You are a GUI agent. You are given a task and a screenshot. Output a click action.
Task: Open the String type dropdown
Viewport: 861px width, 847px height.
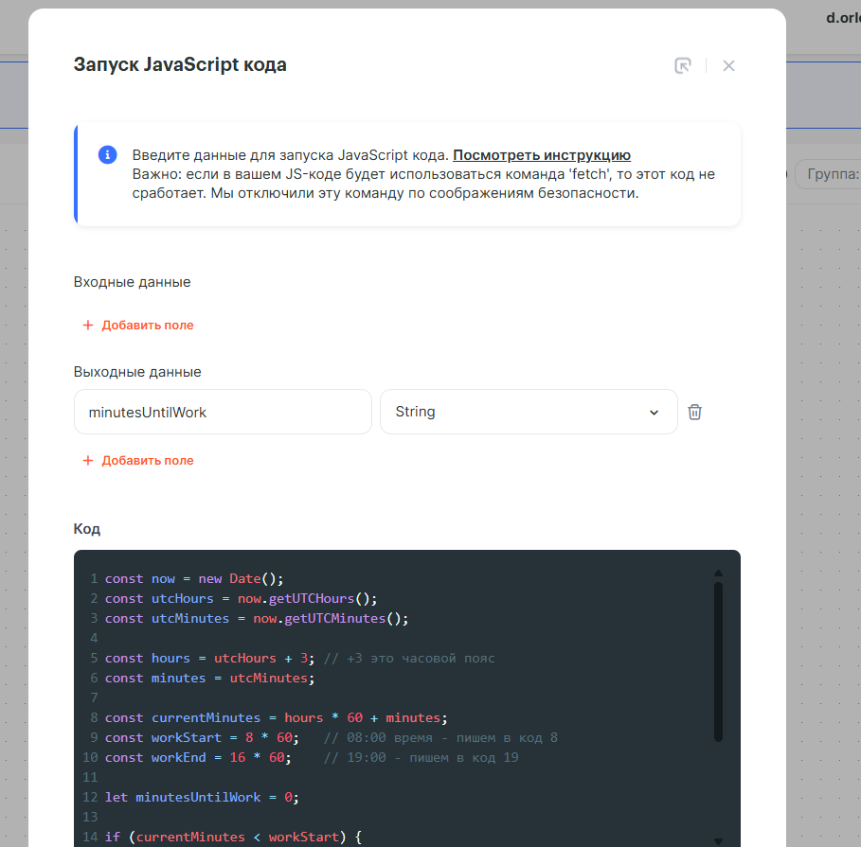(x=528, y=412)
